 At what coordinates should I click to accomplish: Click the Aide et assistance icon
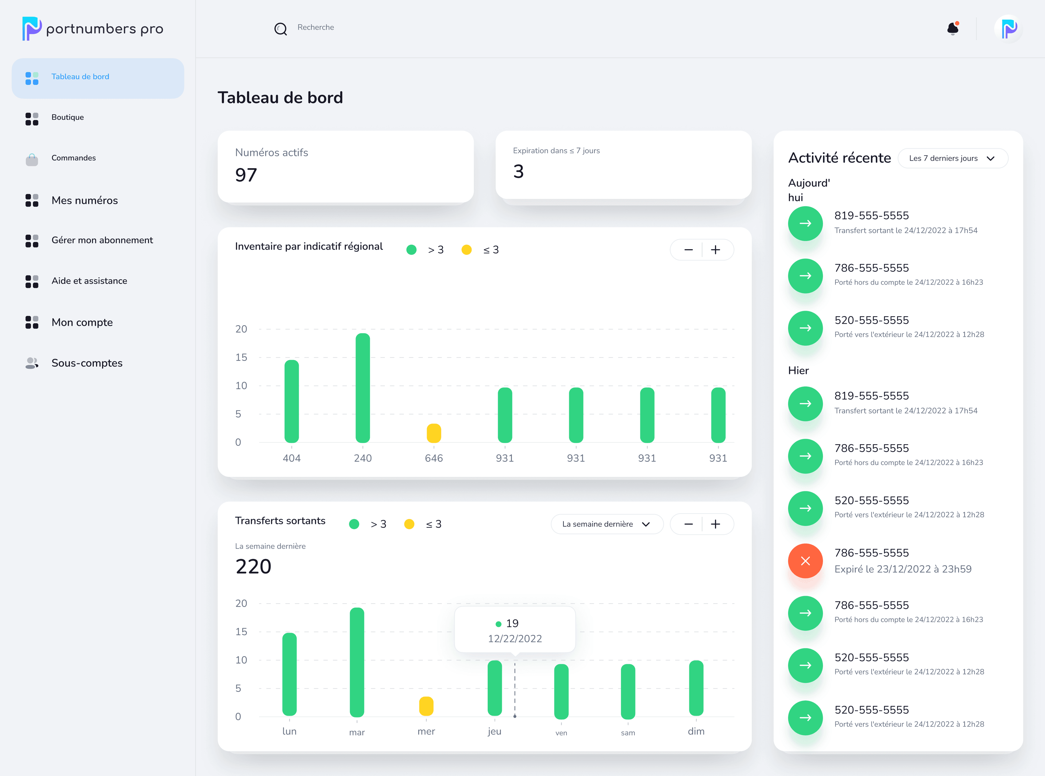(x=32, y=281)
